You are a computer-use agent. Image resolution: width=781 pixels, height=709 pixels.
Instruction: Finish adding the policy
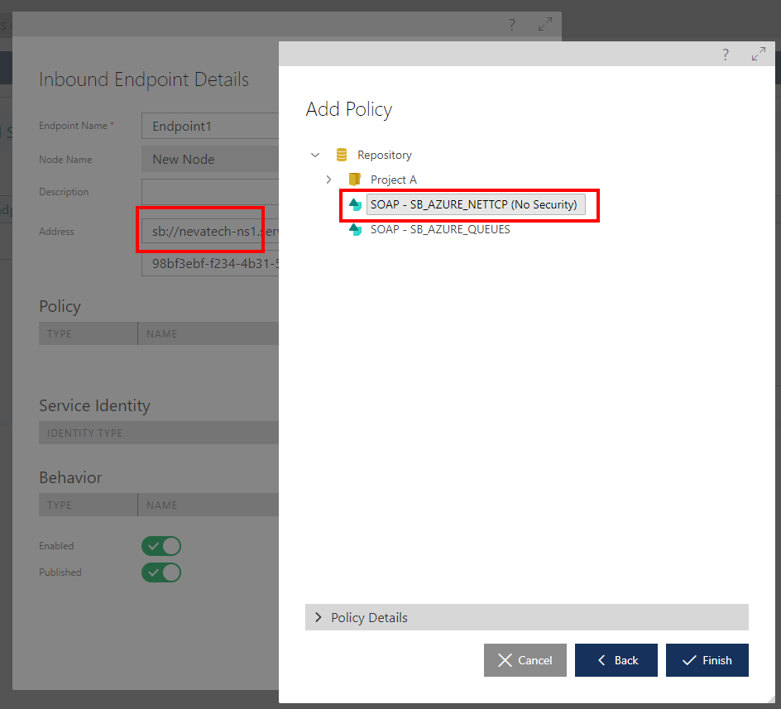pyautogui.click(x=707, y=660)
